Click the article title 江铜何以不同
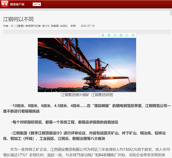The image size is (172, 158). [x=18, y=19]
